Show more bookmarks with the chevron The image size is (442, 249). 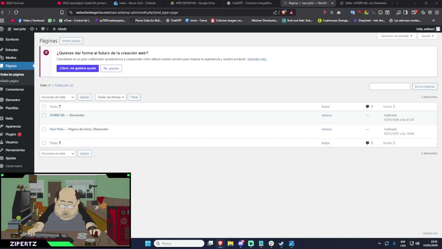tap(434, 20)
